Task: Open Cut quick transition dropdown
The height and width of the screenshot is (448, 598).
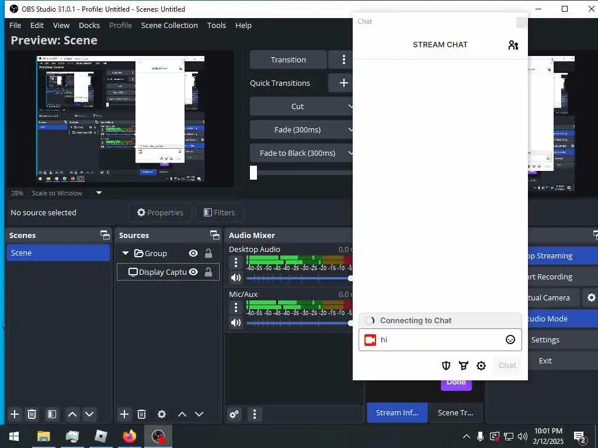Action: (301, 106)
